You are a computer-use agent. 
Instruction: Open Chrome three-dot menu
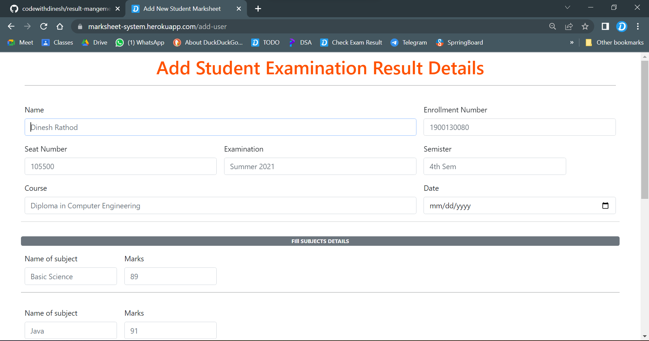tap(638, 26)
